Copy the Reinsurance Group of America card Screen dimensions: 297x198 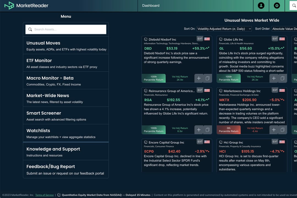(x=208, y=130)
